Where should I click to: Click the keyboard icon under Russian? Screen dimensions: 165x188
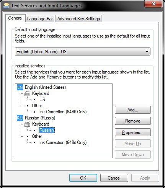click(27, 124)
